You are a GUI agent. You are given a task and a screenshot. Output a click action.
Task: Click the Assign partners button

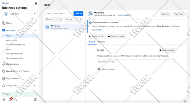116,36
